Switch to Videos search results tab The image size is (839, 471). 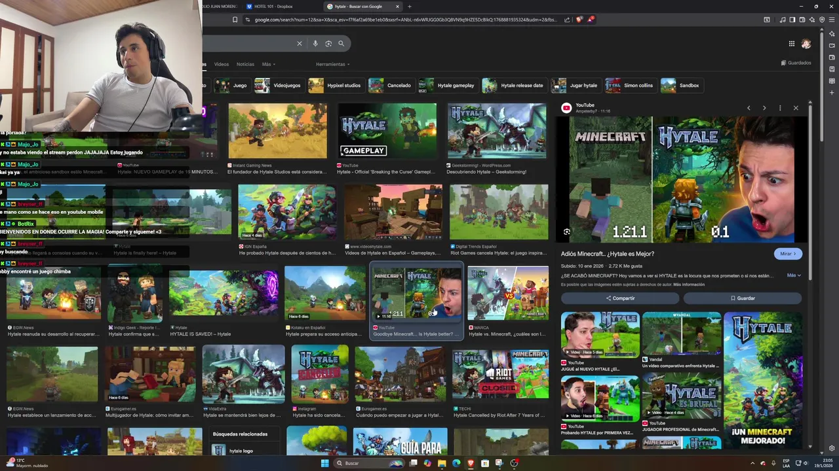tap(222, 64)
